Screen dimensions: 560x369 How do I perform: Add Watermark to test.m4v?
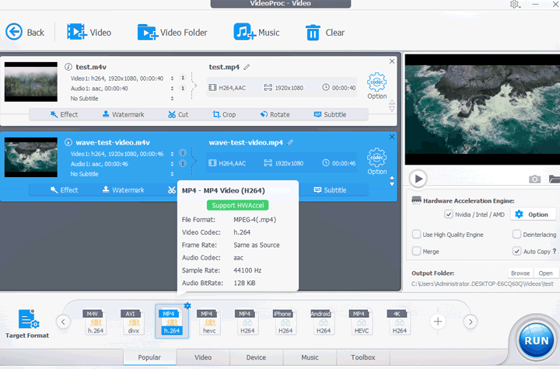[x=123, y=114]
